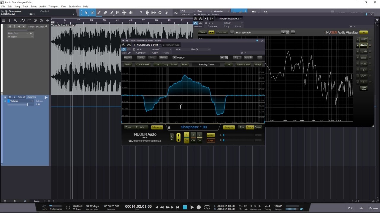Open track list with the lines icon

4,21
